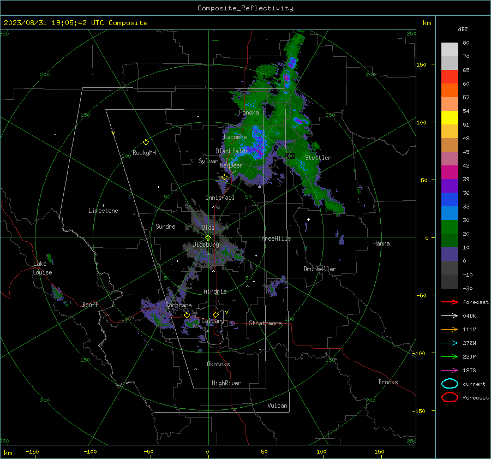Select the orange 111V arrow legend icon
The width and height of the screenshot is (491, 459).
coord(450,329)
